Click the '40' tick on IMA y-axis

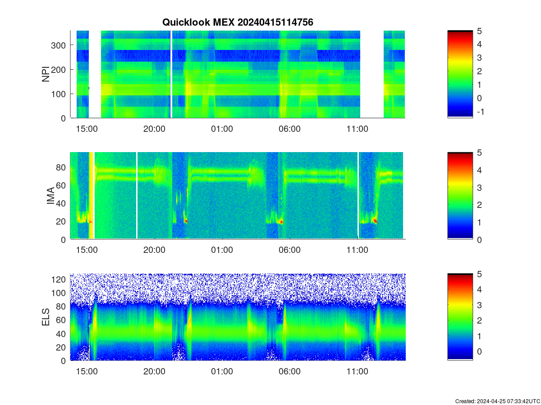click(x=62, y=203)
